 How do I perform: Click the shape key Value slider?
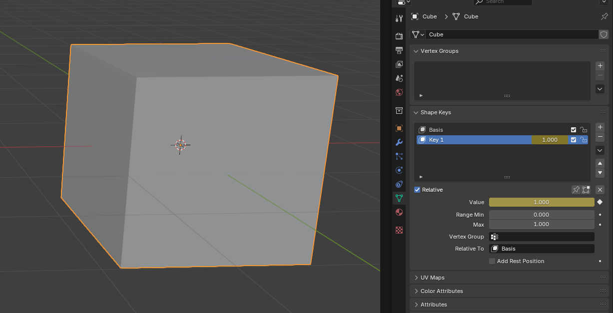coord(542,202)
